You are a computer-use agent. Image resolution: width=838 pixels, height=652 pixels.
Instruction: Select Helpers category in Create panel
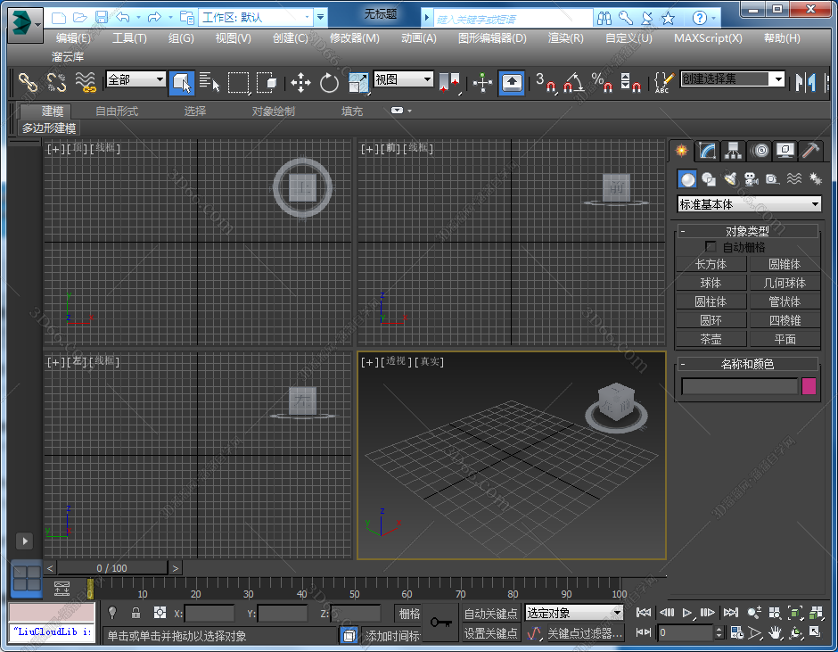point(772,179)
